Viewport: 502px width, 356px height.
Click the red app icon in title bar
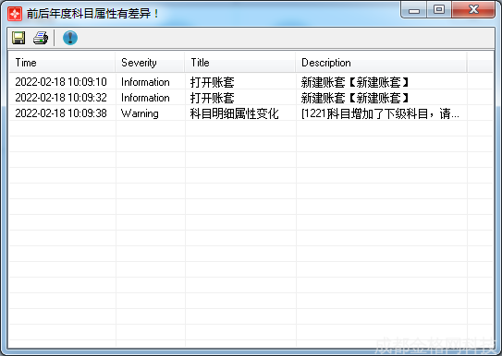click(x=15, y=14)
